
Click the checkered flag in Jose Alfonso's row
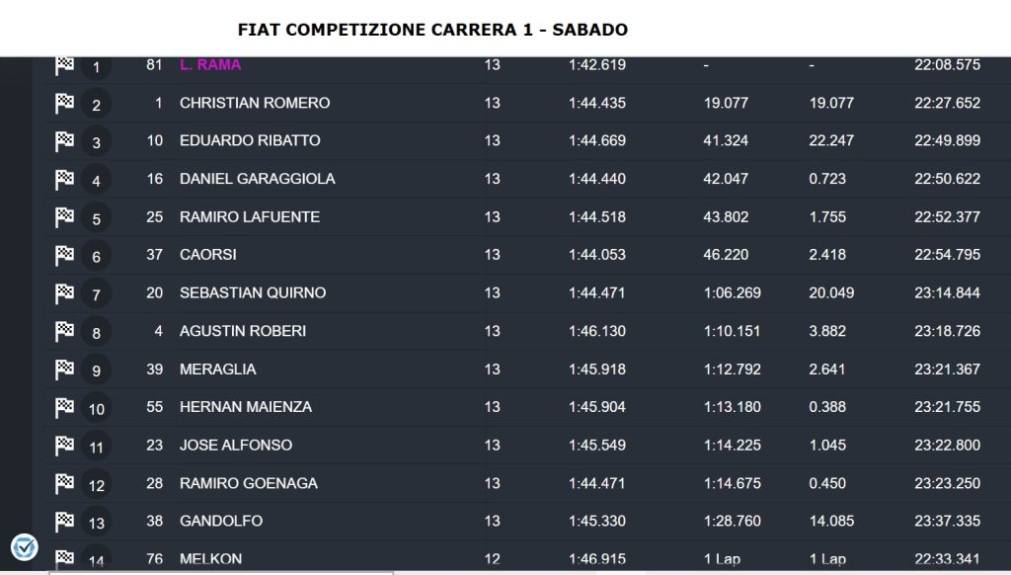click(x=65, y=445)
